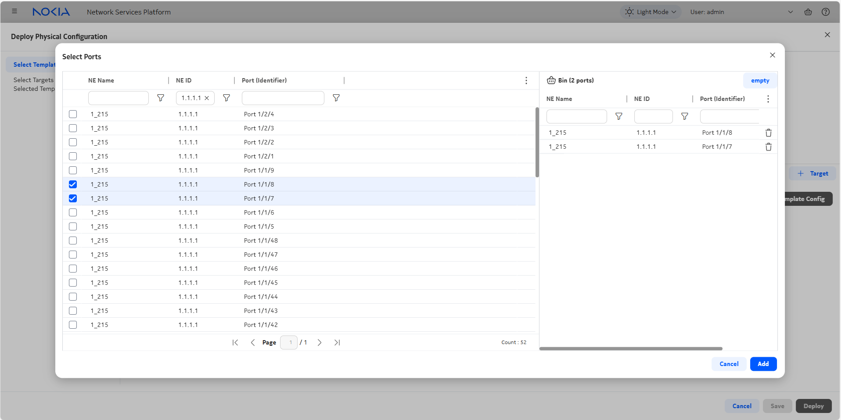This screenshot has height=420, width=841.
Task: Empty the ports bin
Action: click(x=760, y=80)
